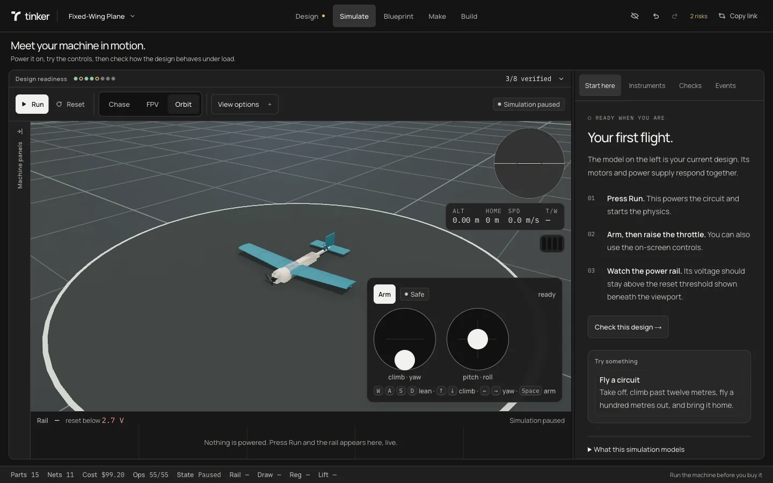
Task: Switch camera to FPV view
Action: coord(152,104)
